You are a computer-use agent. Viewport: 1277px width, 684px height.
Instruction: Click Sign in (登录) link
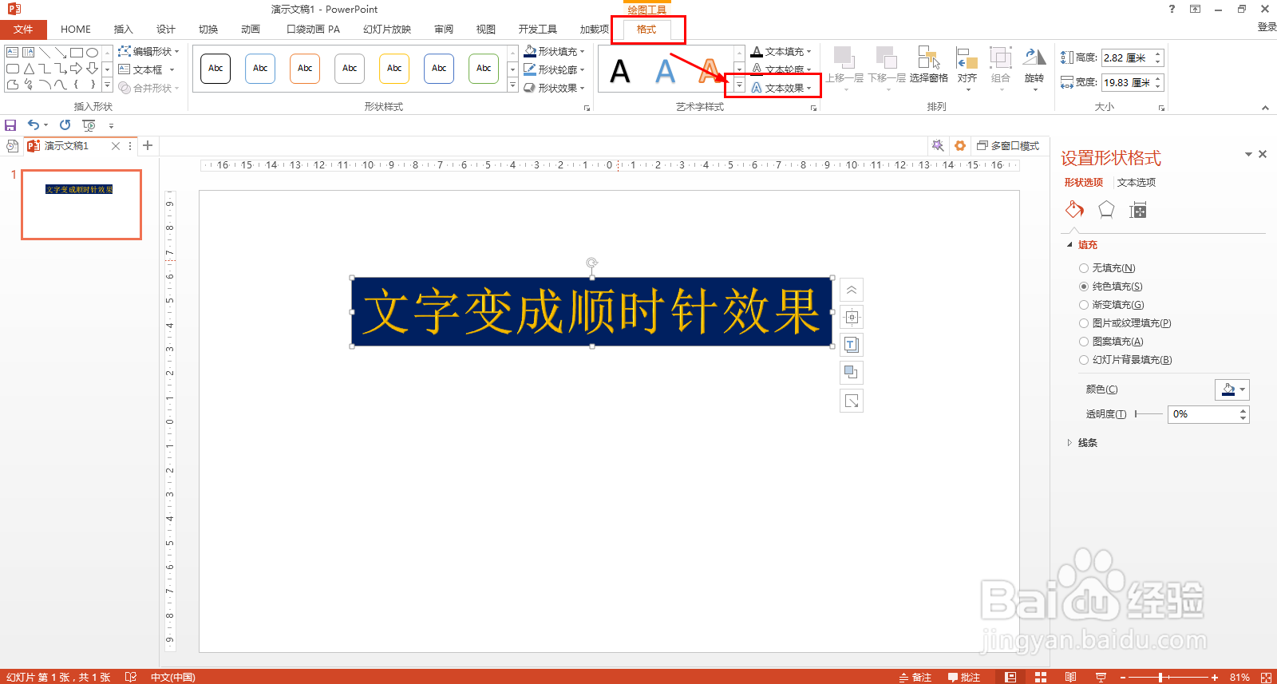[1267, 27]
